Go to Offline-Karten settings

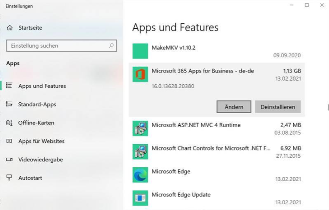pos(36,123)
